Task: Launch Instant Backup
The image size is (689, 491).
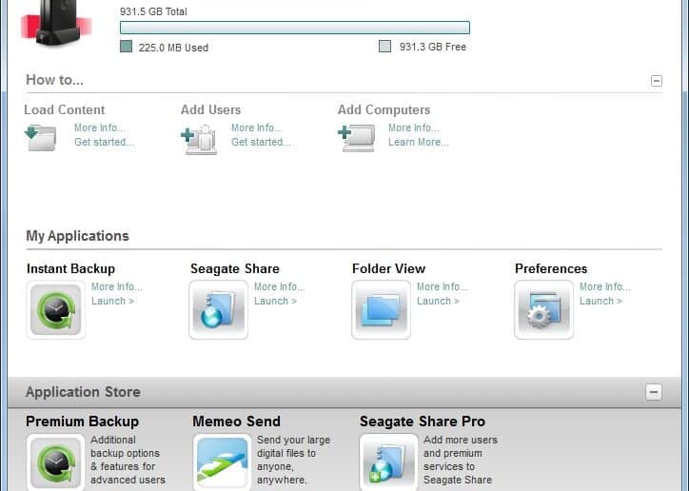Action: click(112, 301)
